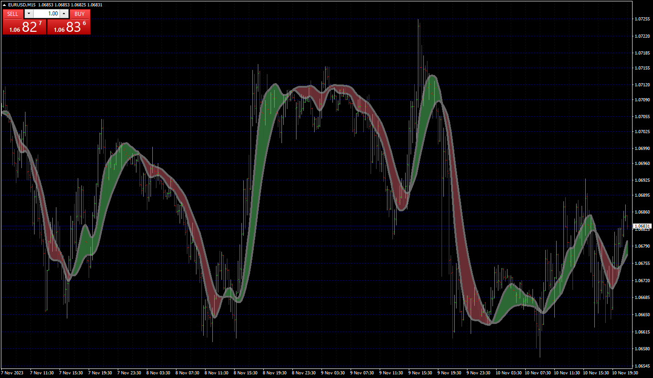Click the 1.06685 price scale label
Viewport: 653px width, 378px height.
pyautogui.click(x=642, y=298)
